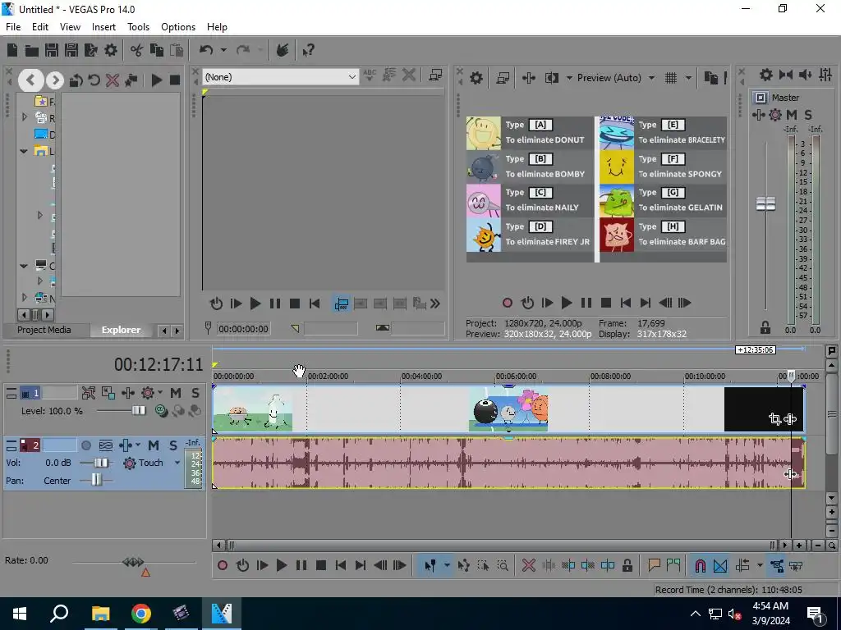The height and width of the screenshot is (630, 841).
Task: Open project folder icon in toolbar
Action: pyautogui.click(x=32, y=50)
